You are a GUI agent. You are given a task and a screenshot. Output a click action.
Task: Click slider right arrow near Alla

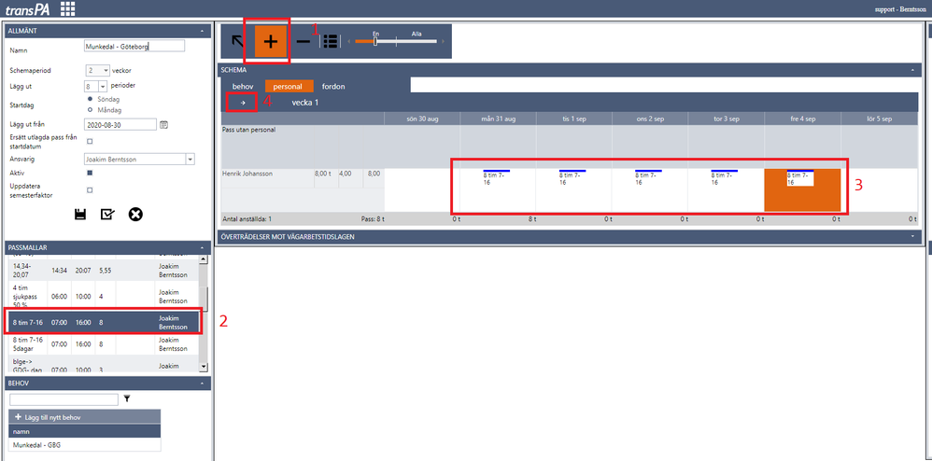pos(443,42)
